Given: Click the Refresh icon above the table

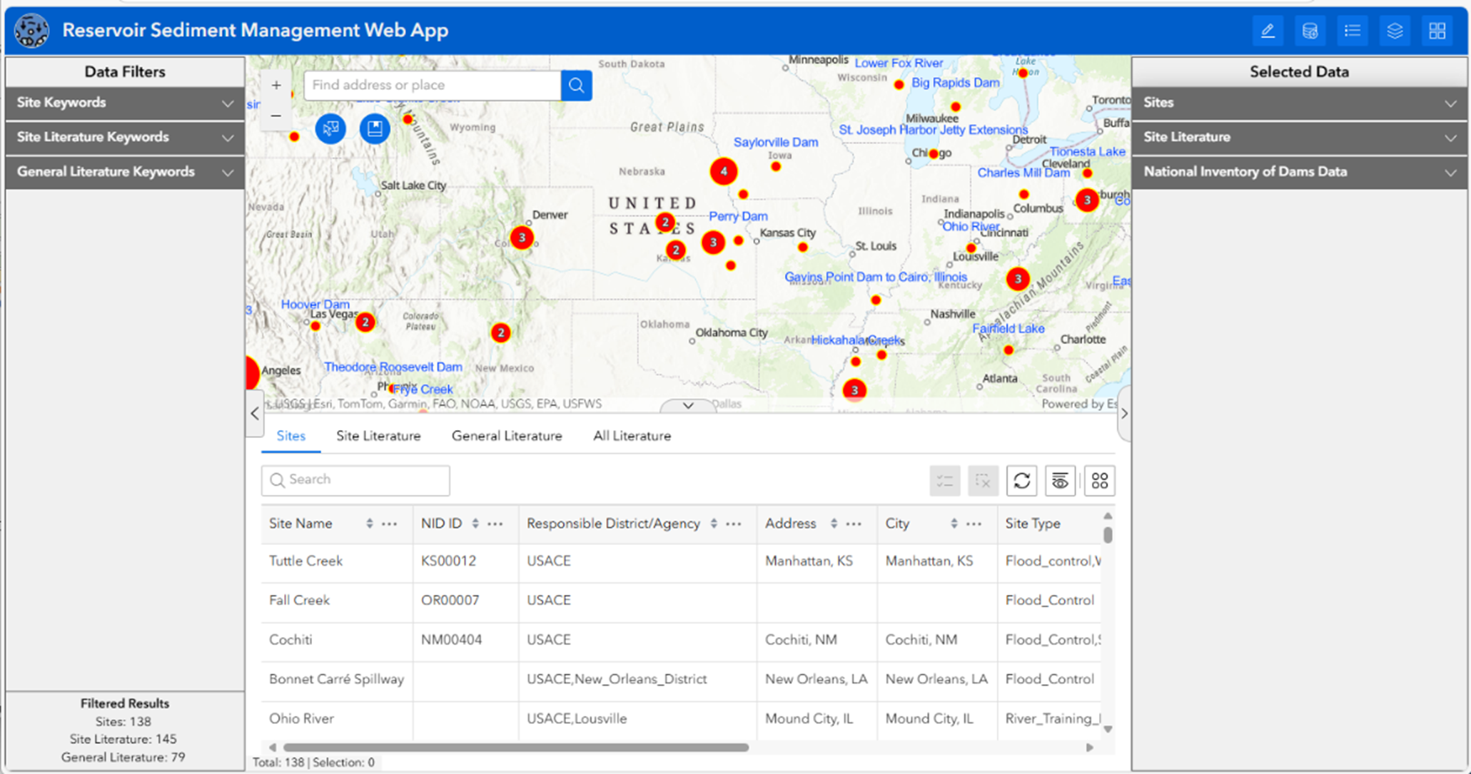Looking at the screenshot, I should tap(1021, 480).
